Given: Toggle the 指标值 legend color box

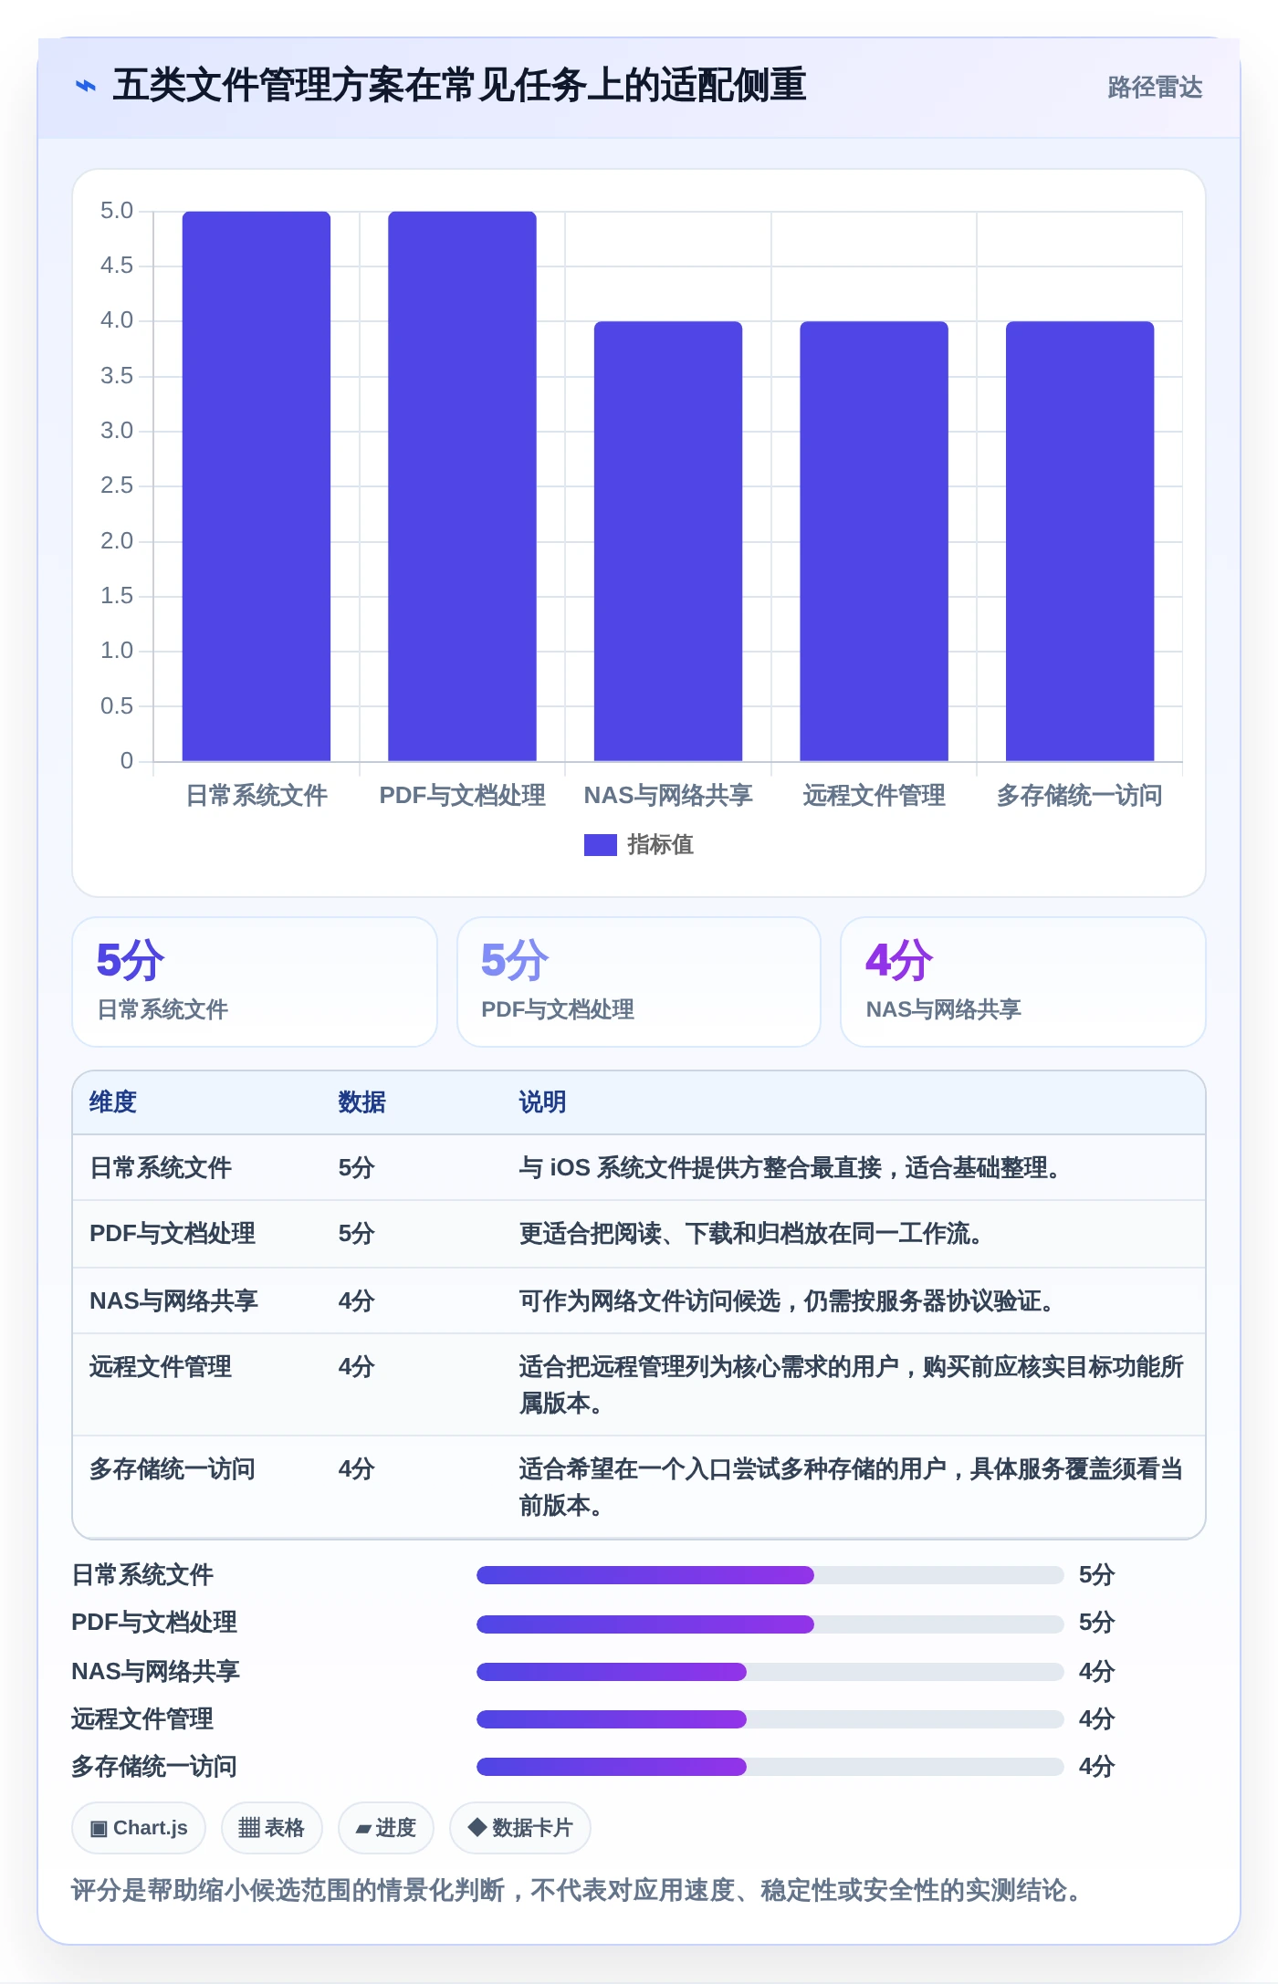Looking at the screenshot, I should coord(600,845).
